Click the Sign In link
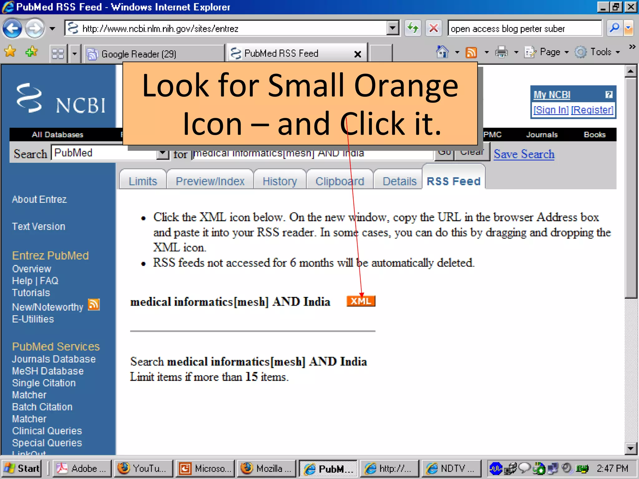This screenshot has width=639, height=479. (551, 110)
